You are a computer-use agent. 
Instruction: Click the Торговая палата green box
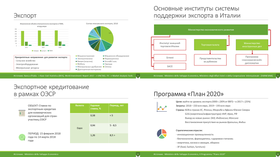(210, 44)
